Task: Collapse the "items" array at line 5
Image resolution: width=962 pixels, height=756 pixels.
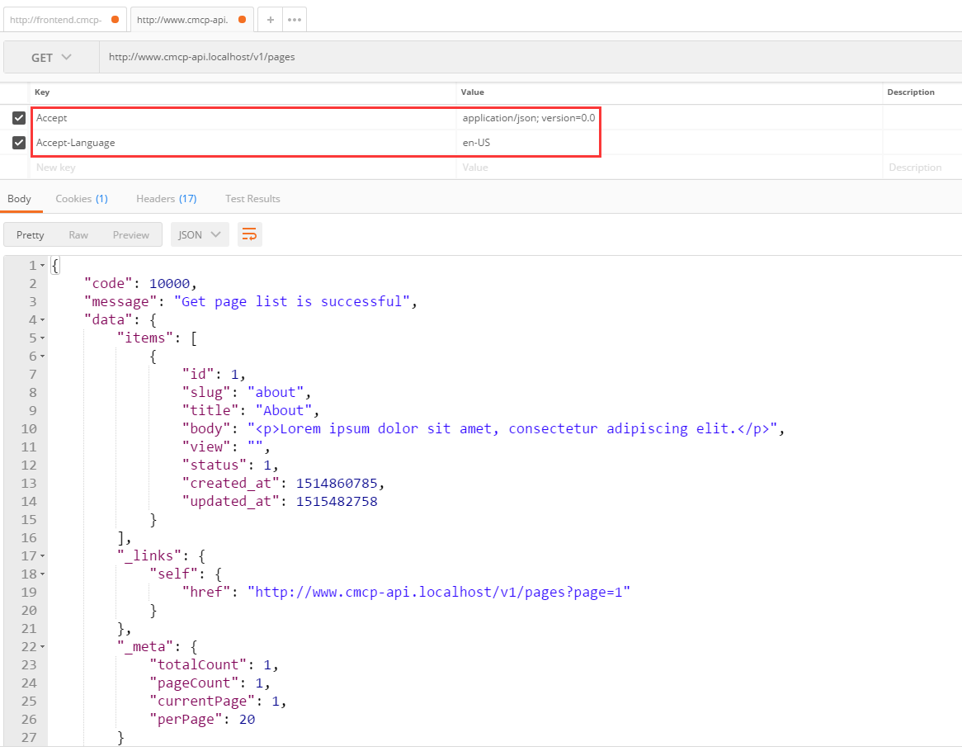Action: coord(42,338)
